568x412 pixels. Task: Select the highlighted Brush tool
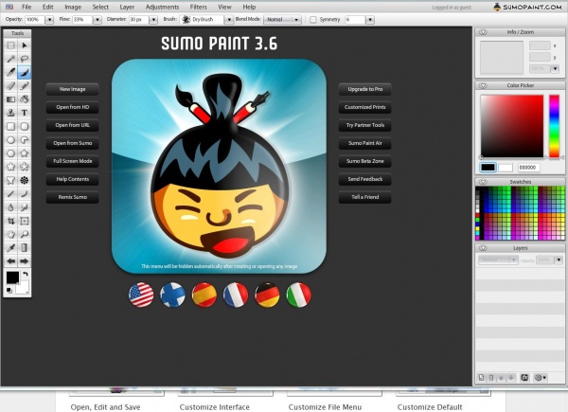coord(25,72)
